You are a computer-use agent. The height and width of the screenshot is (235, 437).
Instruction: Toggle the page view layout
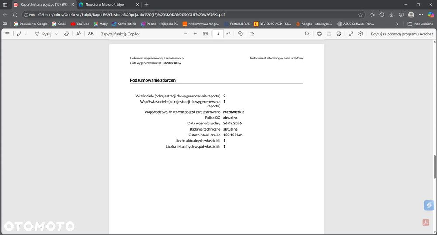(x=252, y=34)
